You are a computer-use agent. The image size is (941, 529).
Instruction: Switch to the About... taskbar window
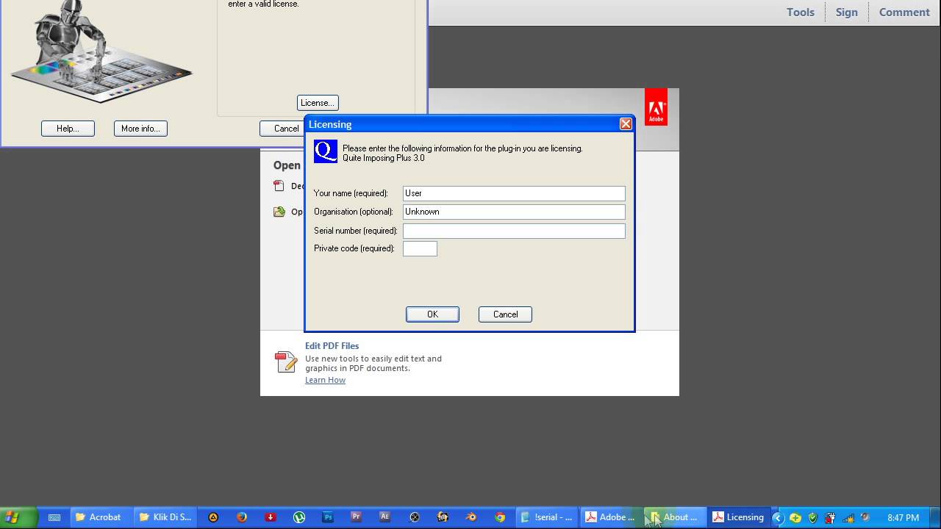point(675,517)
